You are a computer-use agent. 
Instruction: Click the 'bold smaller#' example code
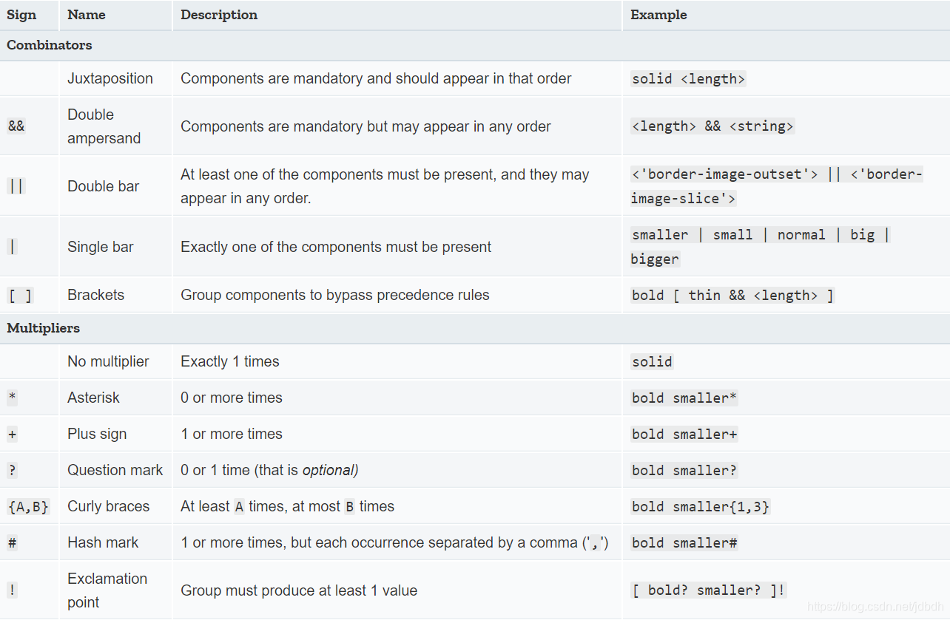(684, 543)
